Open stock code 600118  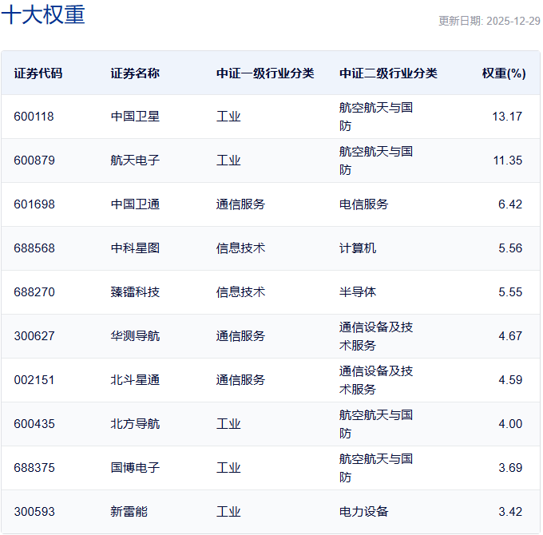[34, 117]
